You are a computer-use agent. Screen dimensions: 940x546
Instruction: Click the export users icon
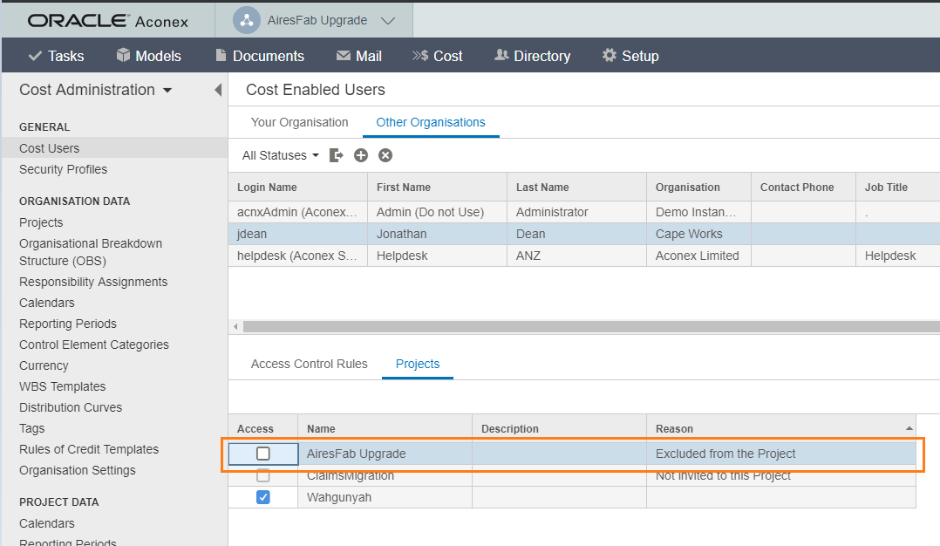tap(337, 155)
